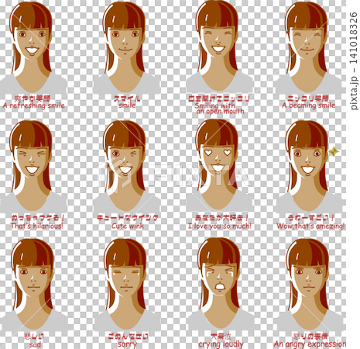Click the 'A refreshing smile' caption text

pyautogui.click(x=34, y=105)
